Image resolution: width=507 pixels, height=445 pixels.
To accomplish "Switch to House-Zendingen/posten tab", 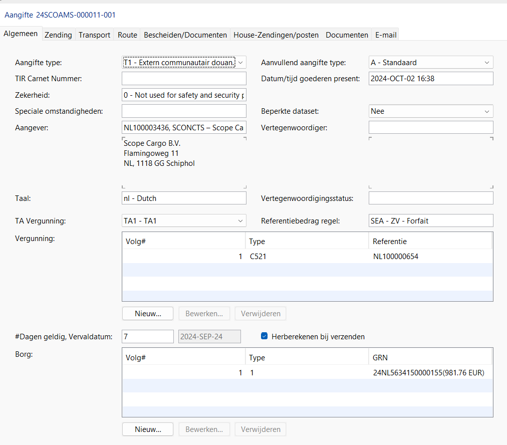I will [x=276, y=35].
